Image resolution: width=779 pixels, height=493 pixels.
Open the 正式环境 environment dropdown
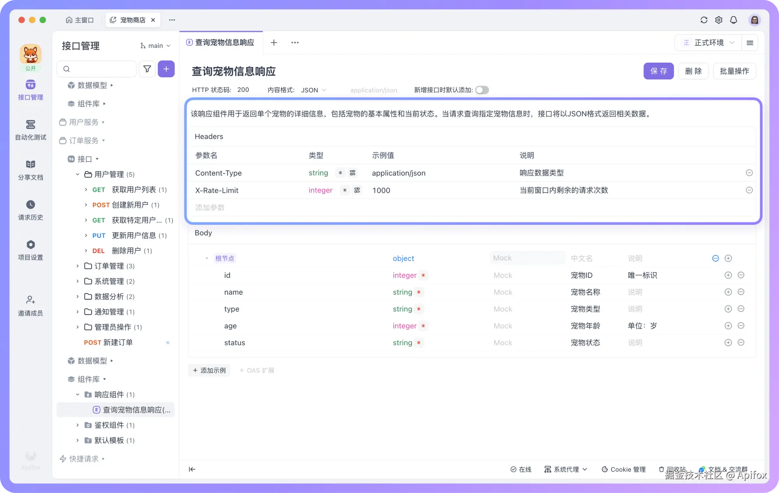[711, 43]
